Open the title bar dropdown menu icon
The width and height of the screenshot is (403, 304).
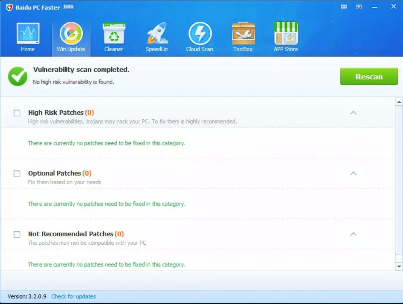point(359,7)
